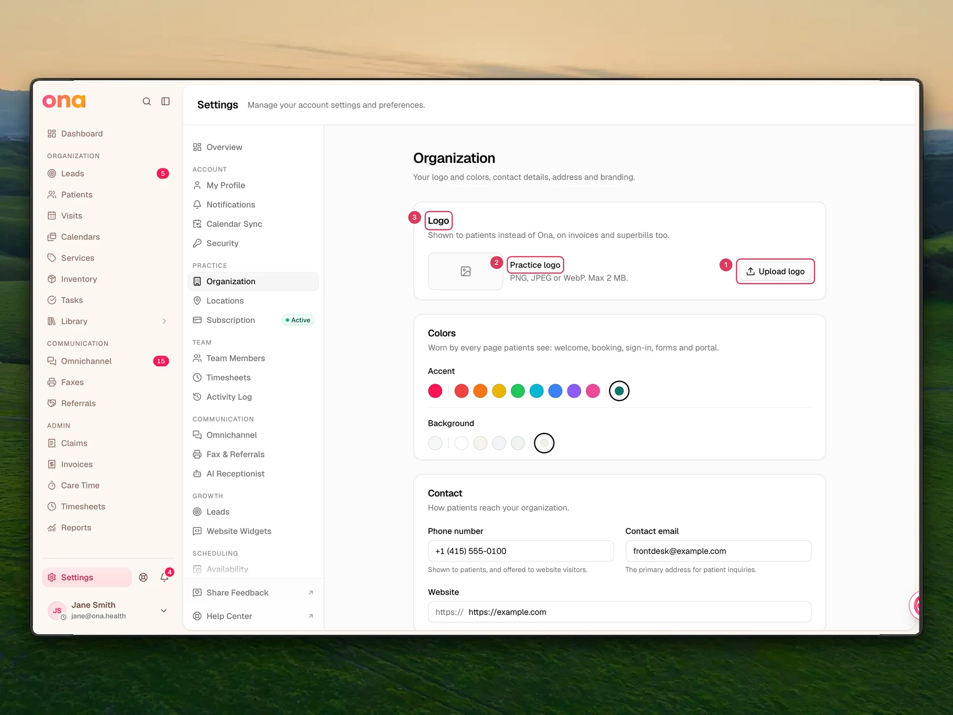Click the Phone number input field
953x715 pixels.
click(x=521, y=551)
